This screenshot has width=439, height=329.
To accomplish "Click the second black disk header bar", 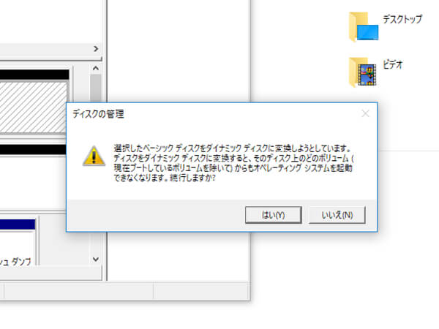I will [34, 149].
